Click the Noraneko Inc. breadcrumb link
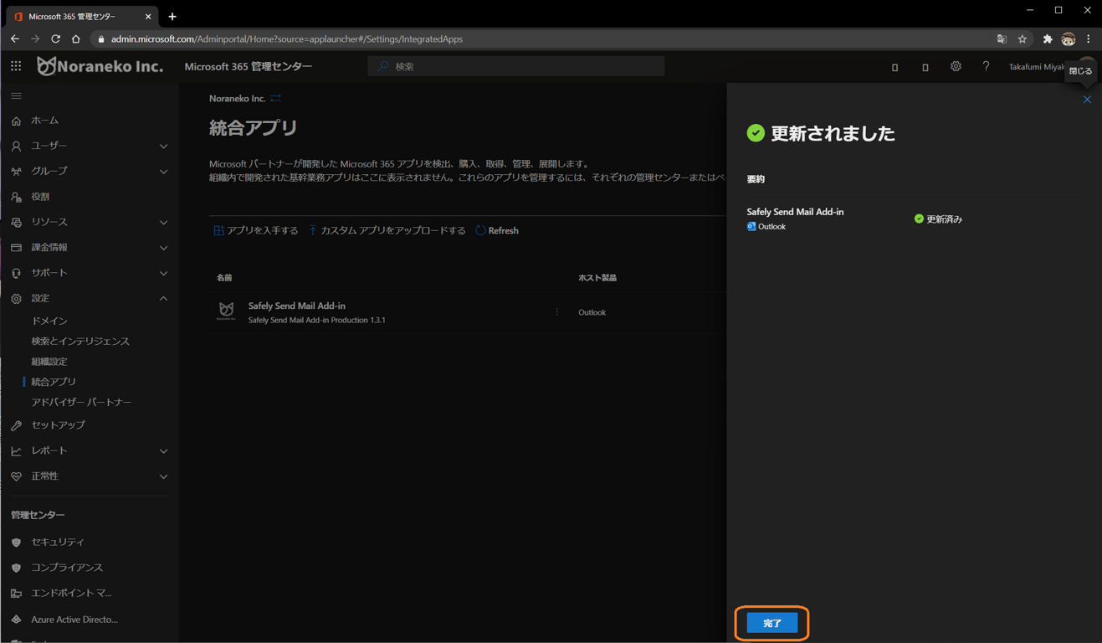Image resolution: width=1102 pixels, height=643 pixels. (237, 99)
